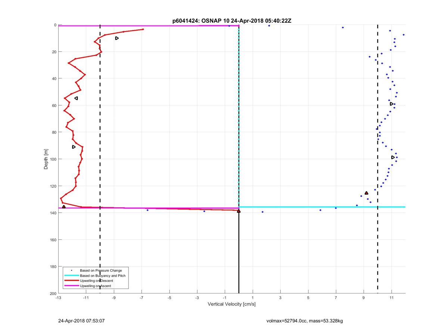Click legend entry Based on Pressure Change
Image resolution: width=448 pixels, height=330 pixels.
(x=101, y=270)
